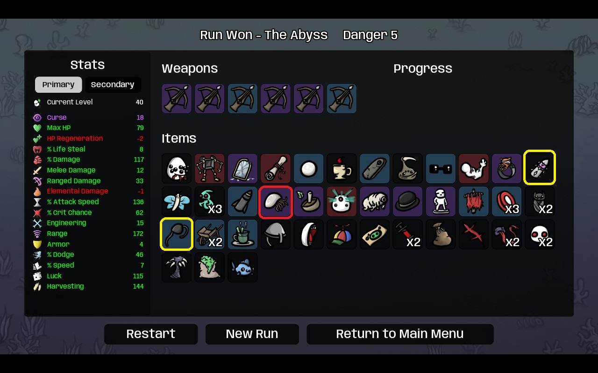This screenshot has height=373, width=598.
Task: Start a New Run
Action: click(252, 334)
